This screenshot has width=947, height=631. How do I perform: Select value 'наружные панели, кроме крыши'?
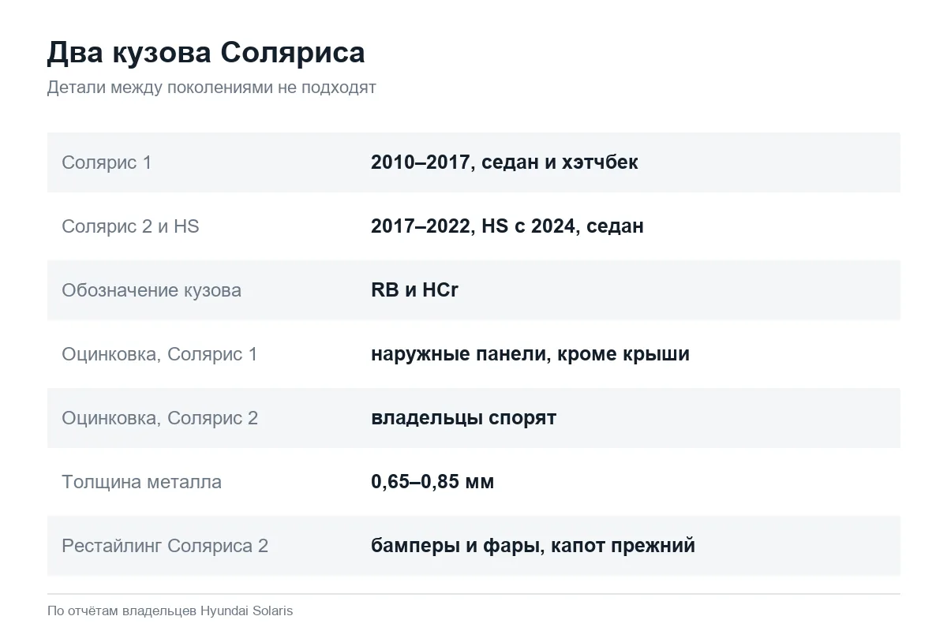[x=530, y=354]
